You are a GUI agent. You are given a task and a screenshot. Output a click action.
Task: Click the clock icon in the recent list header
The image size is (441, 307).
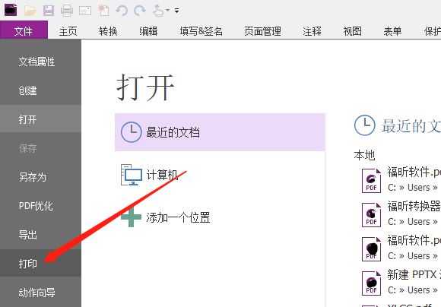364,125
